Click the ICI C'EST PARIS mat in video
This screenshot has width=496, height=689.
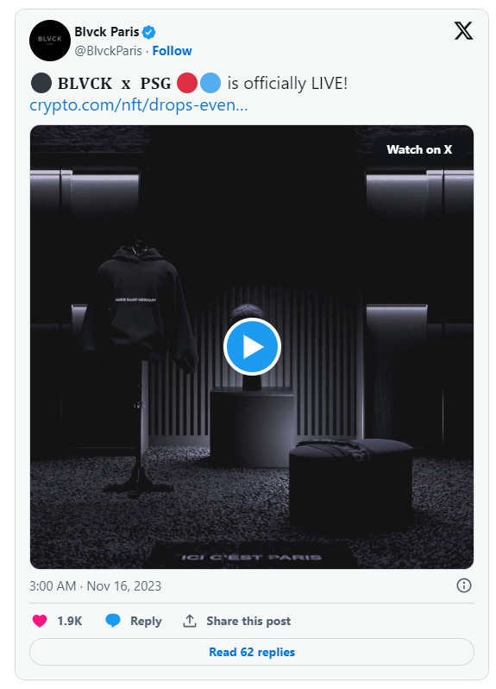click(x=252, y=556)
